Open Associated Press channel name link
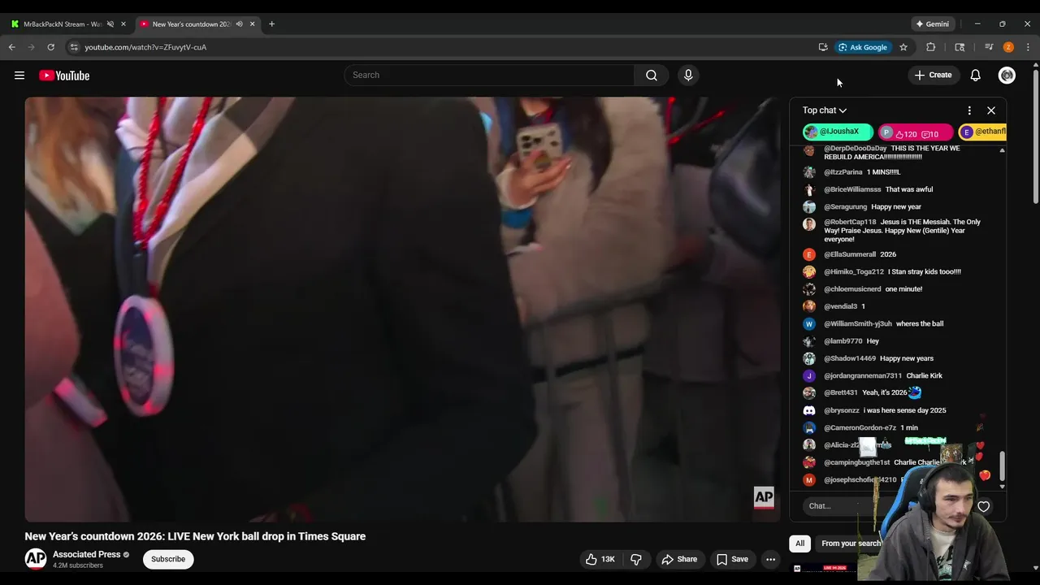 pyautogui.click(x=86, y=554)
